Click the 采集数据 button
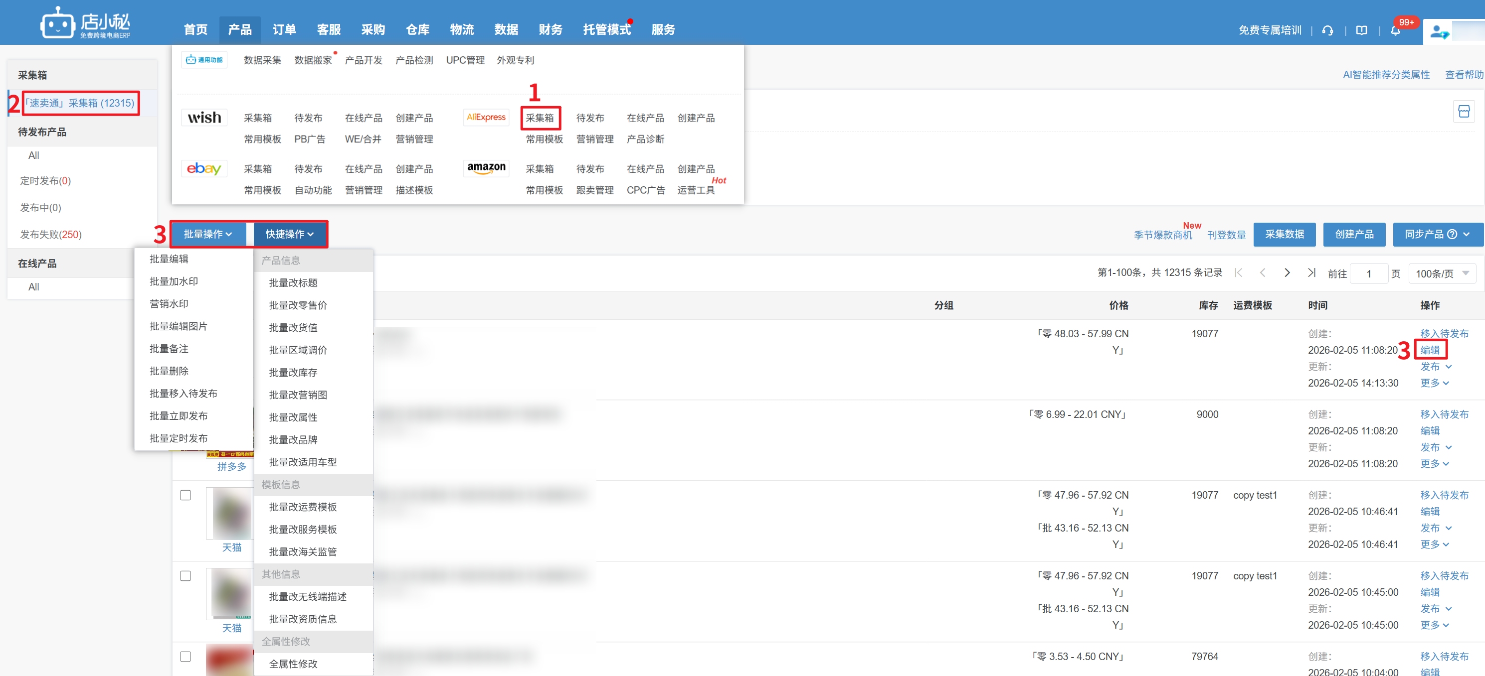1485x676 pixels. point(1284,234)
